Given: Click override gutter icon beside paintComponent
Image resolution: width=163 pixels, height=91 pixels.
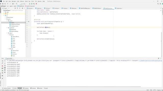Looking at the screenshot, I should click(x=29, y=21).
